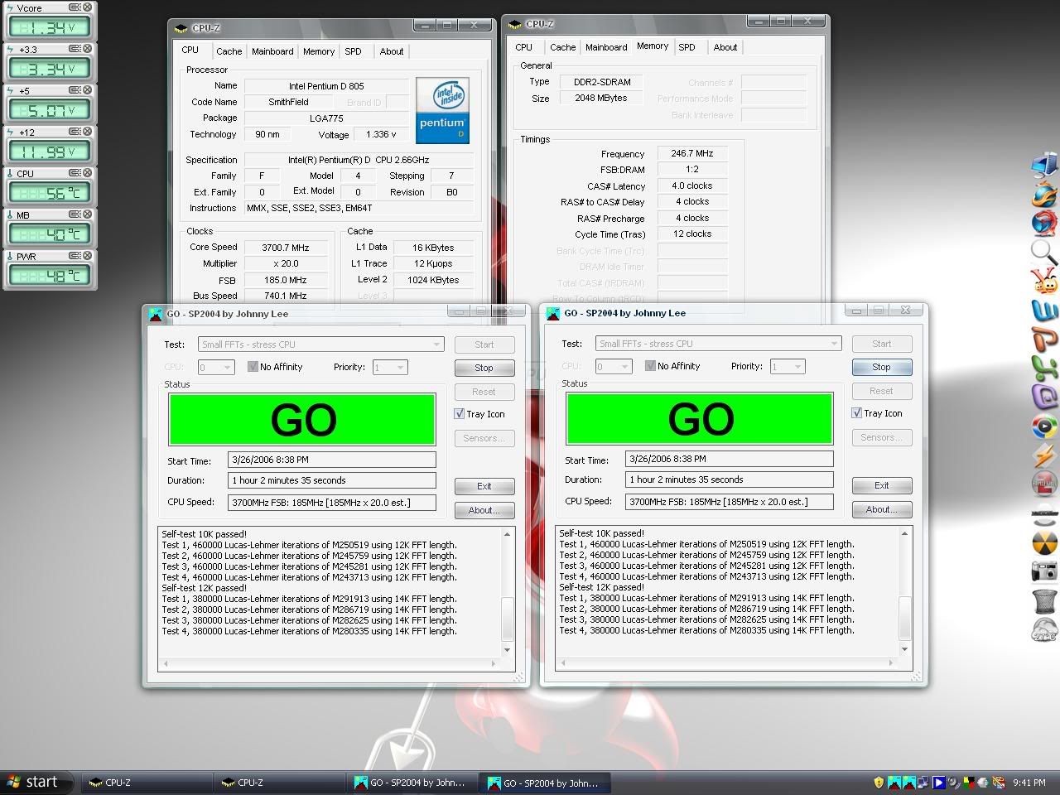Open the recycle bin trash basket icon
The width and height of the screenshot is (1060, 795).
[x=1044, y=600]
